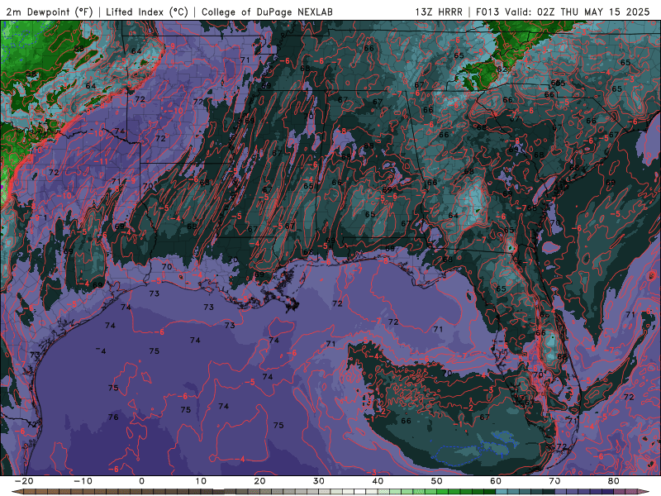Click the -10 label on the color scale

[83, 481]
